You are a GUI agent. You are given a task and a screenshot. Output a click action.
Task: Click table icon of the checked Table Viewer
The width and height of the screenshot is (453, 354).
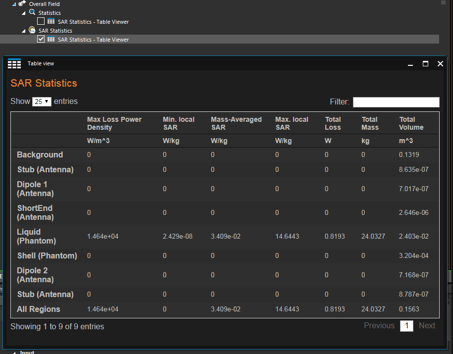(x=51, y=39)
